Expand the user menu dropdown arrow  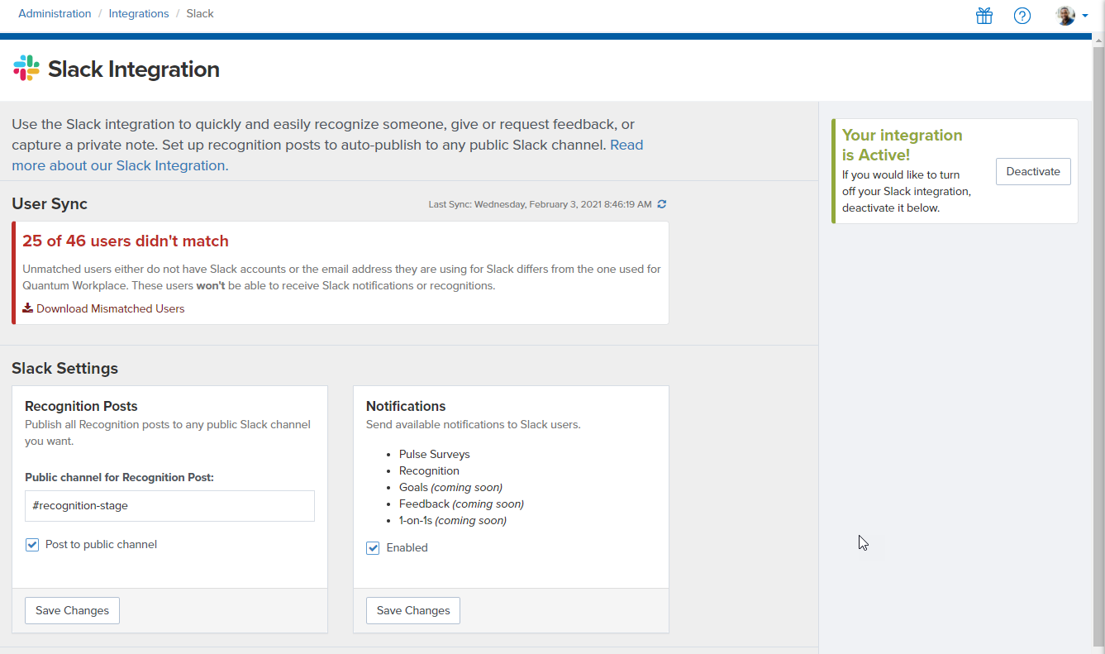[1085, 16]
